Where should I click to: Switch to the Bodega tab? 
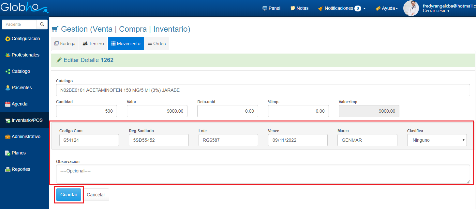[65, 43]
